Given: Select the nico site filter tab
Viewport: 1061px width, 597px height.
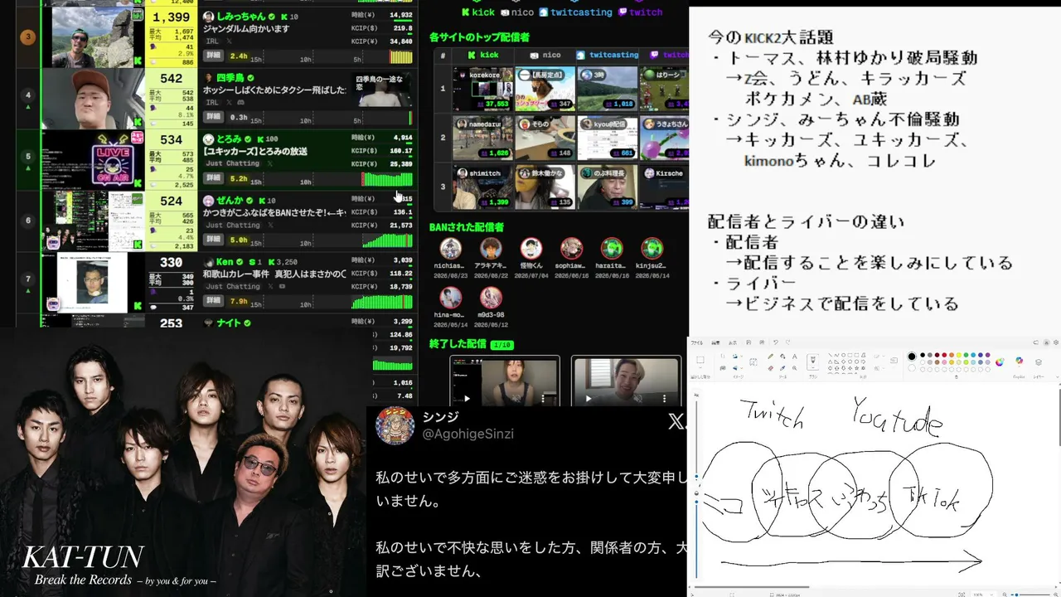Looking at the screenshot, I should (517, 12).
